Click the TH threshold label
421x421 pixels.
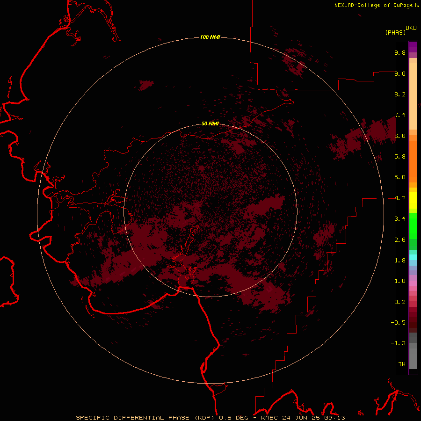(x=402, y=364)
